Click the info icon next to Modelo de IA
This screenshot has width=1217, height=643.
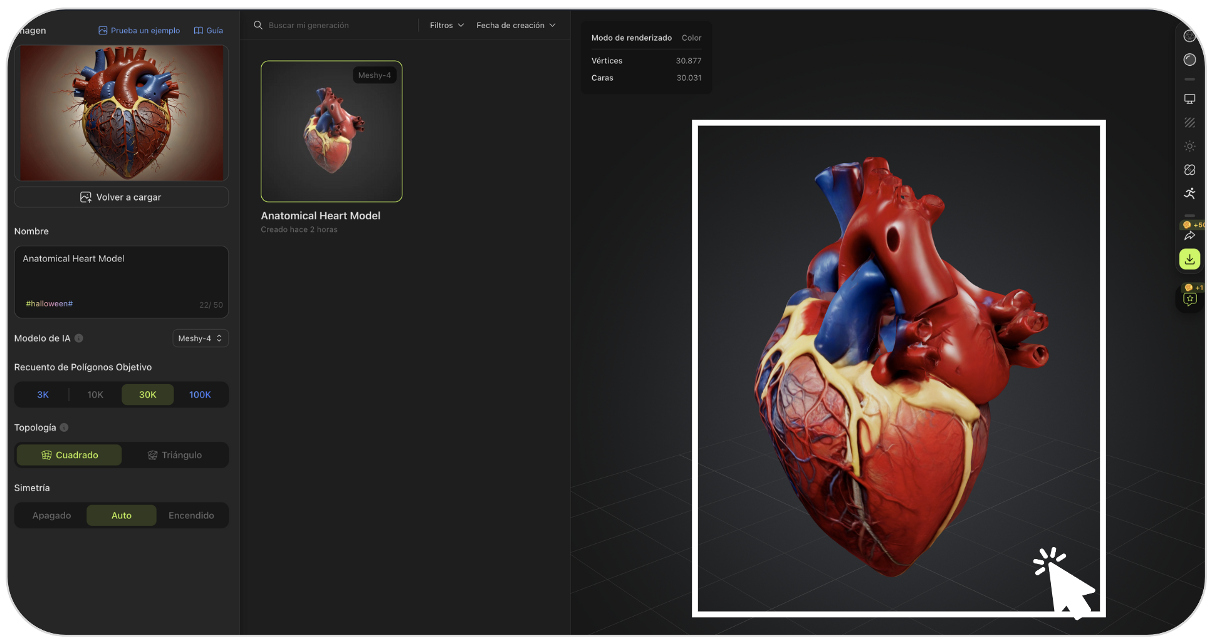tap(79, 338)
